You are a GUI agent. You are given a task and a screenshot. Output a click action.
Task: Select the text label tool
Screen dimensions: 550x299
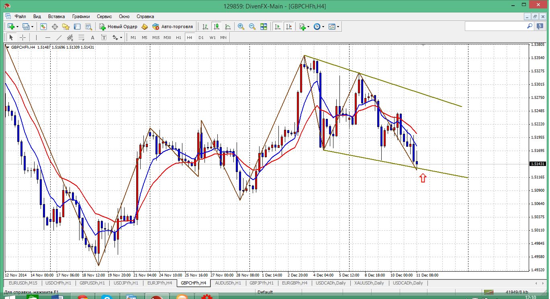click(x=104, y=37)
